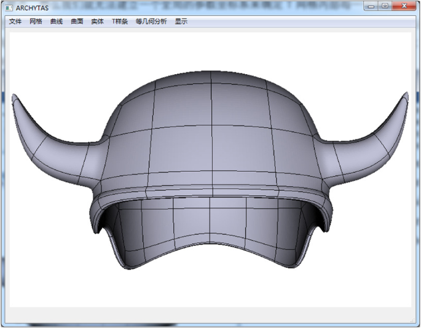Image resolution: width=421 pixels, height=328 pixels.
Task: Minimize the ARCHYTAS window
Action: click(371, 6)
